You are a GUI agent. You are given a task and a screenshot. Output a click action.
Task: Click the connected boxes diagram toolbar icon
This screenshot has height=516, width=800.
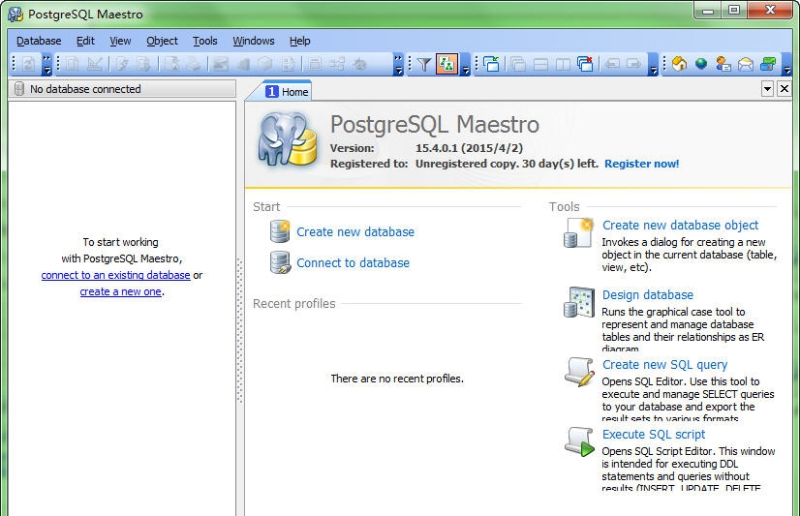point(337,64)
